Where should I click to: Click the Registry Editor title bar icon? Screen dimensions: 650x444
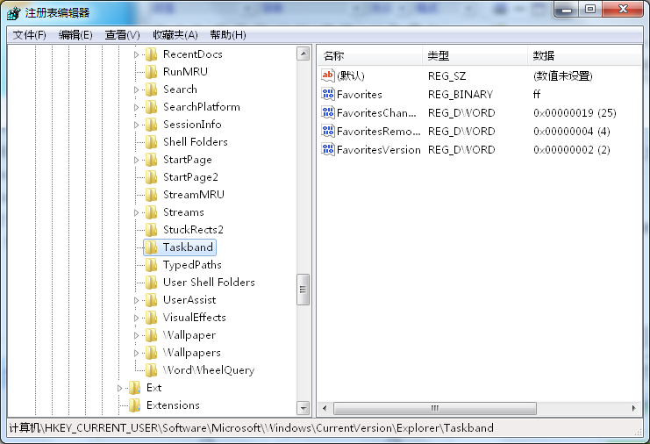[14, 13]
